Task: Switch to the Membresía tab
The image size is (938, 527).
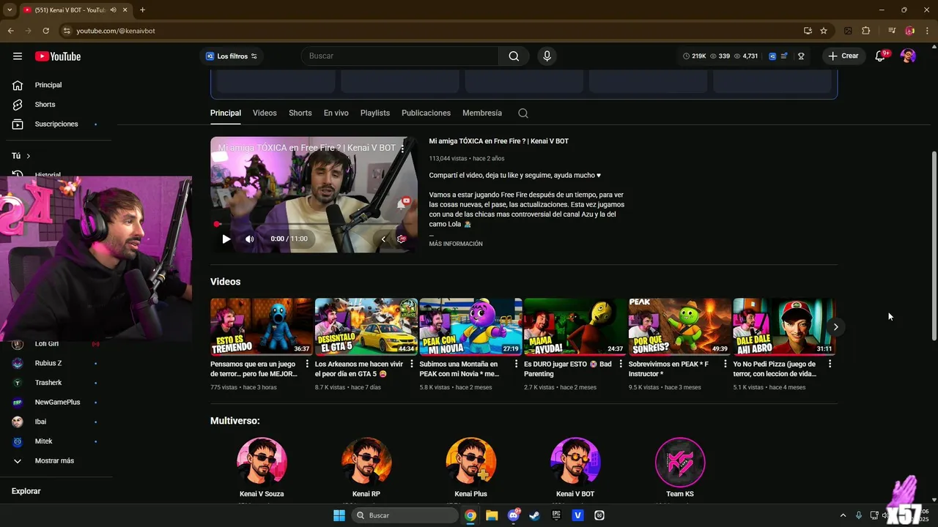Action: pyautogui.click(x=482, y=113)
